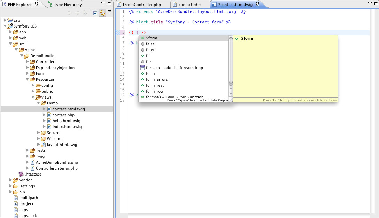Choose the false autocomplete proposal

point(184,44)
